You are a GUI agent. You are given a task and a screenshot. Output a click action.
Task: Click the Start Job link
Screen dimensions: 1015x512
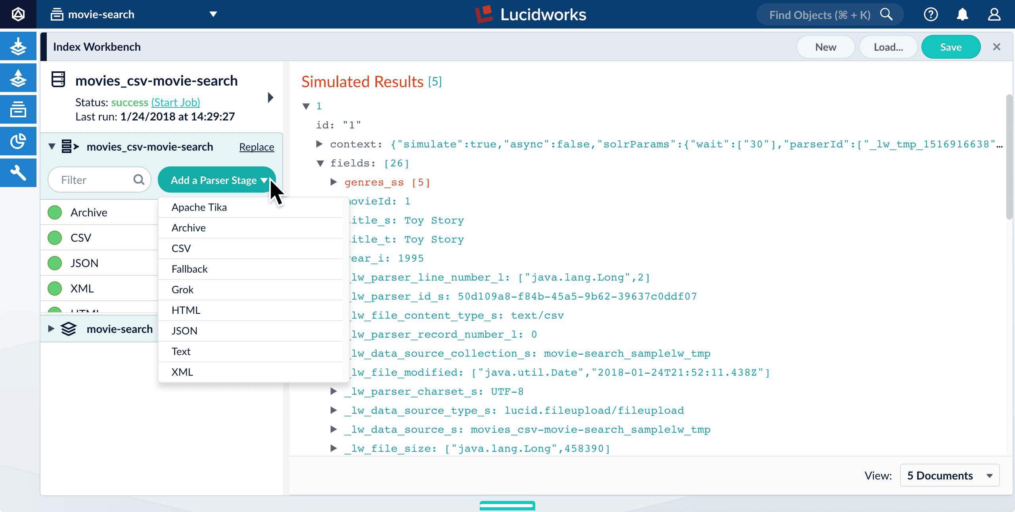coord(176,102)
